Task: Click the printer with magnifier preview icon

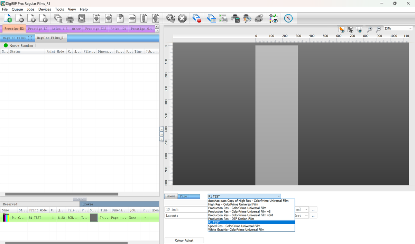Action: tap(247, 18)
